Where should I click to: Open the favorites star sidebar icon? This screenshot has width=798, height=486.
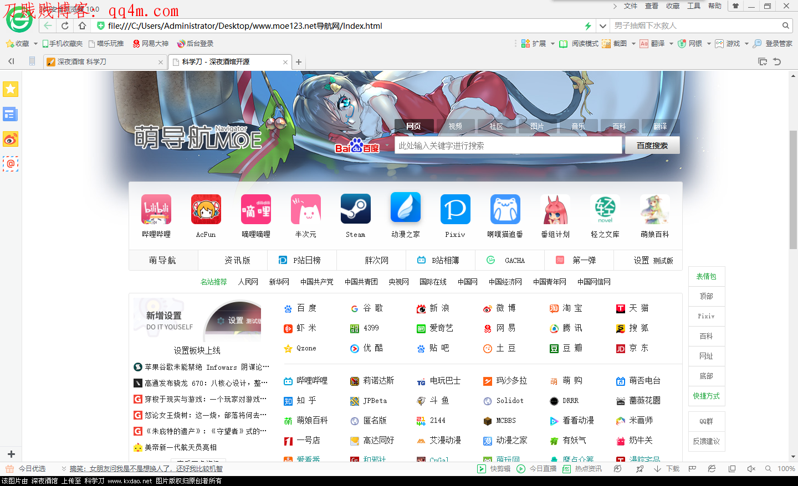11,89
